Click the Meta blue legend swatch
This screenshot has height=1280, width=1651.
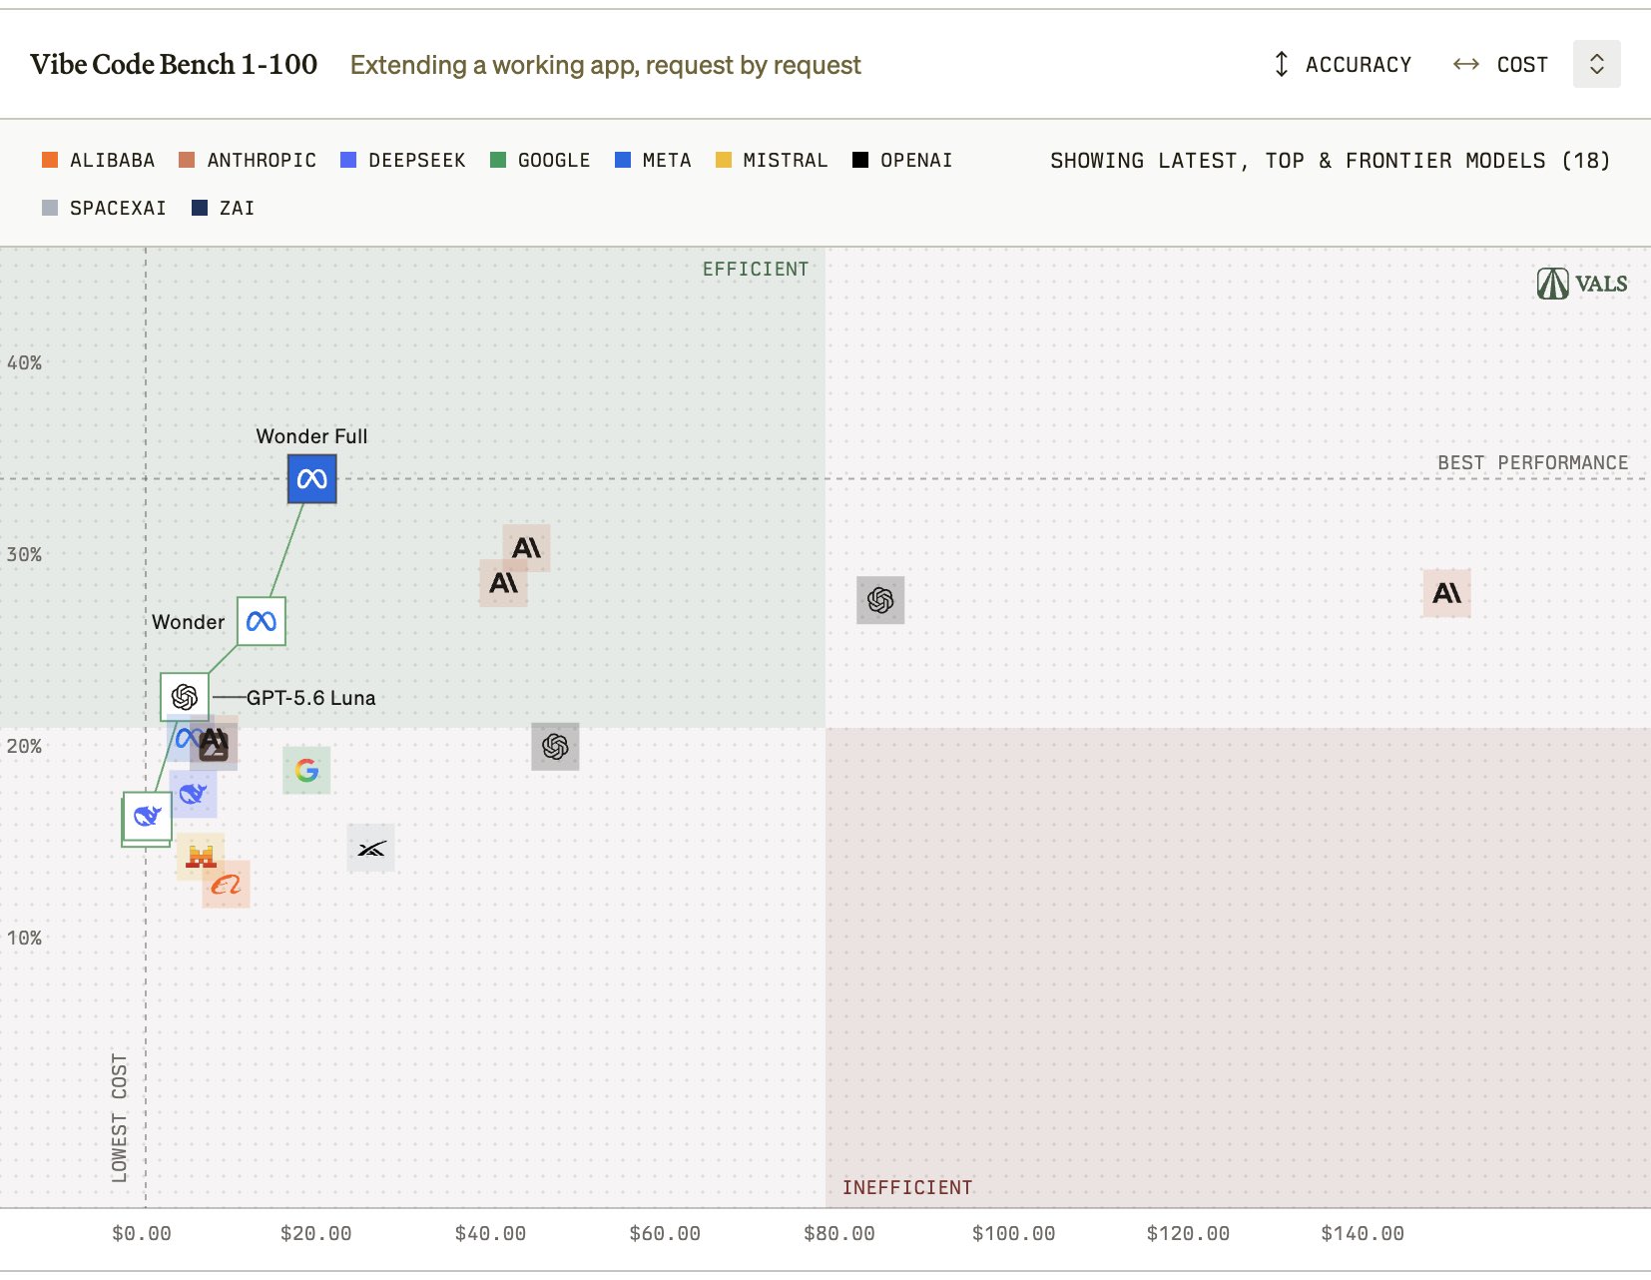(623, 160)
